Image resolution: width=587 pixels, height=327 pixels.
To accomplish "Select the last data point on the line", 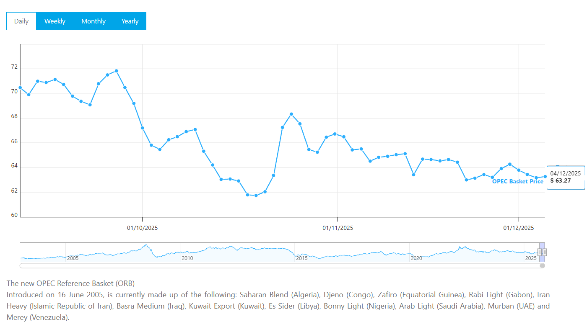I will tap(545, 176).
